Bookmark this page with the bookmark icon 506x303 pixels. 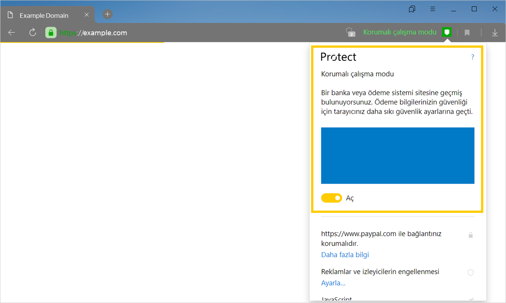(467, 33)
